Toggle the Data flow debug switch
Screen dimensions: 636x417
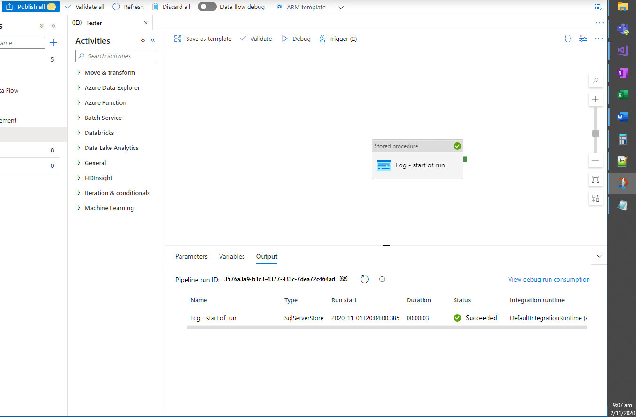207,7
